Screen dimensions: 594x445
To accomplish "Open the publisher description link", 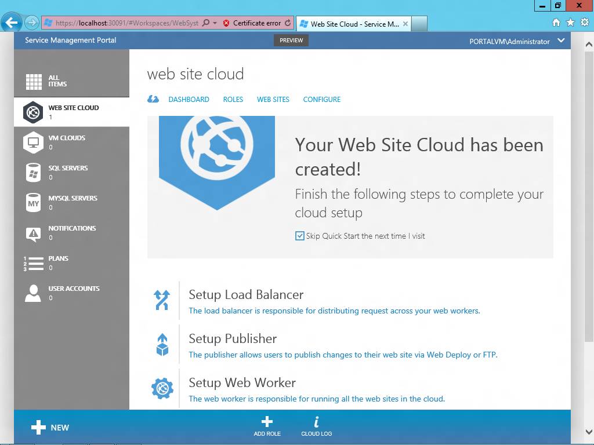I will [x=343, y=355].
